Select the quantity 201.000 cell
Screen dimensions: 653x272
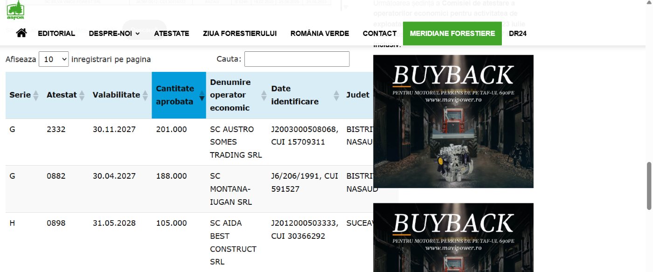point(171,129)
